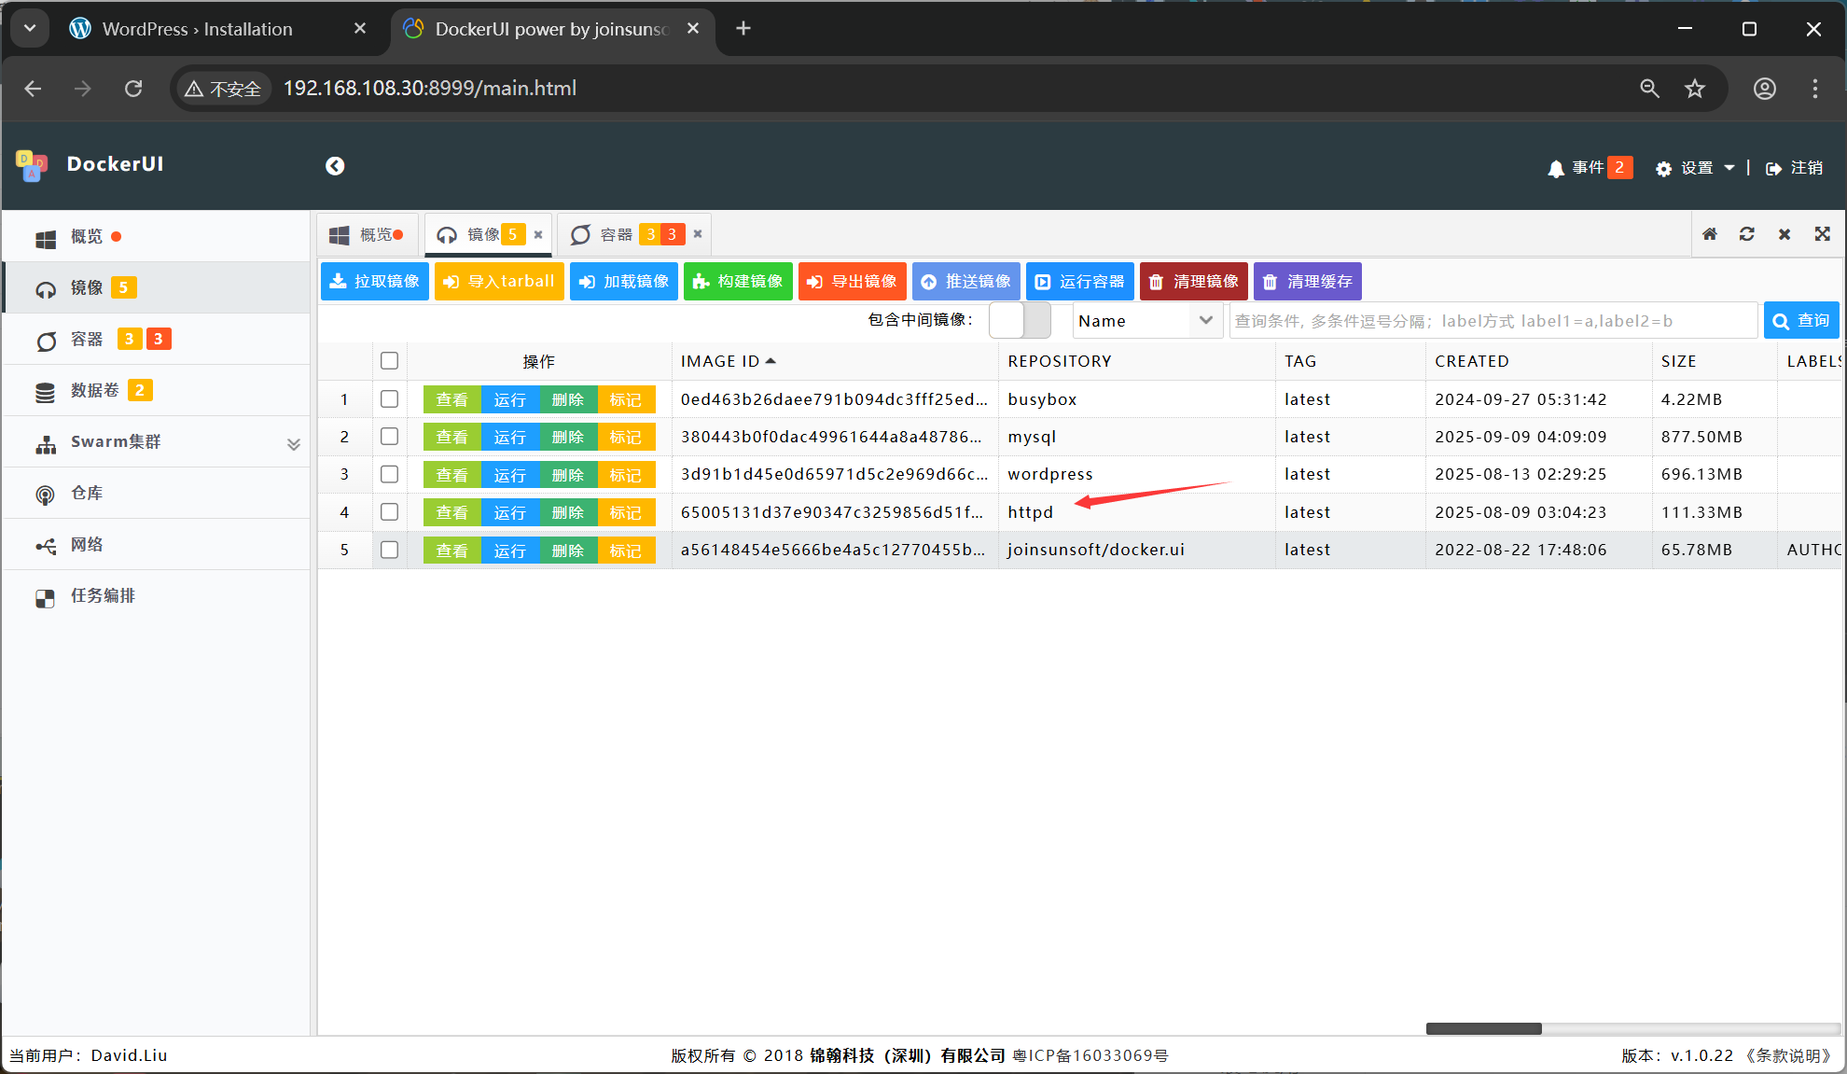
Task: Close all tabs with the X icon
Action: pyautogui.click(x=1785, y=234)
